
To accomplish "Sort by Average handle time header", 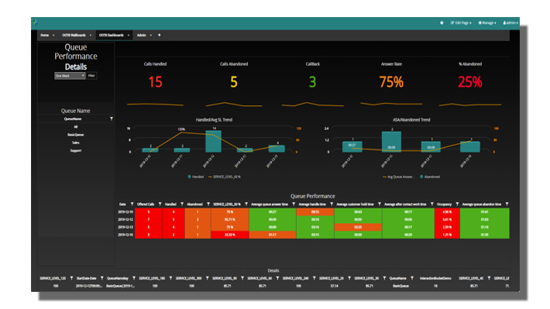I will point(312,204).
